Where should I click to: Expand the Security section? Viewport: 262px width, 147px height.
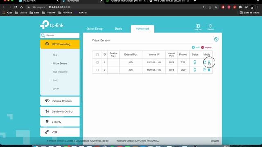tap(60, 122)
